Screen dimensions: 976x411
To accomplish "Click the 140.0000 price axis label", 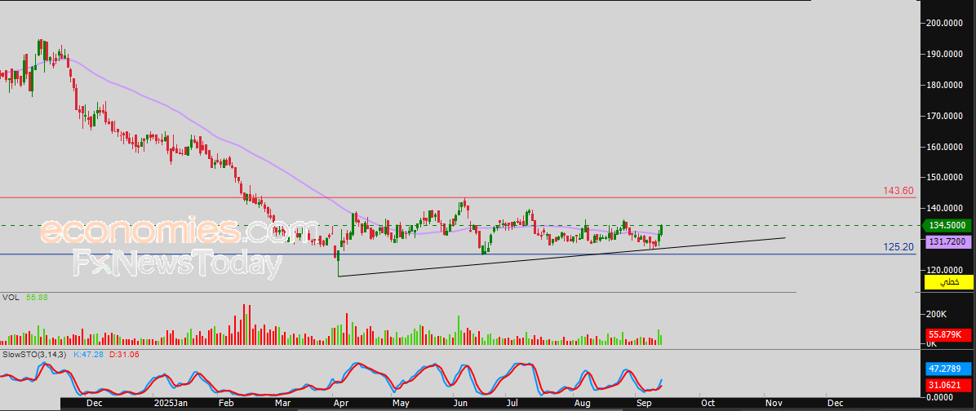I will 946,208.
